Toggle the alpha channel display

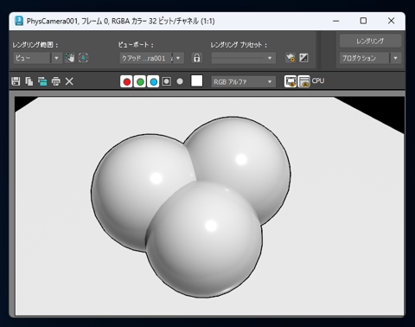pos(167,81)
